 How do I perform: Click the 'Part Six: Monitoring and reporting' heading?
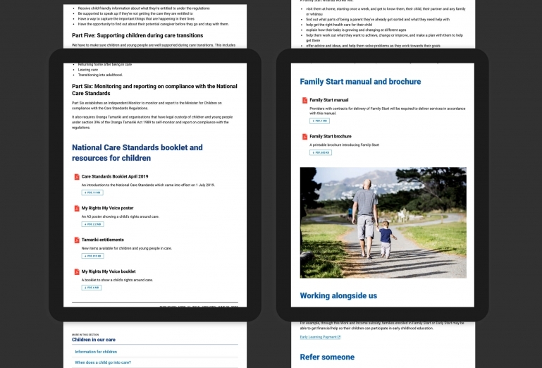pyautogui.click(x=154, y=90)
